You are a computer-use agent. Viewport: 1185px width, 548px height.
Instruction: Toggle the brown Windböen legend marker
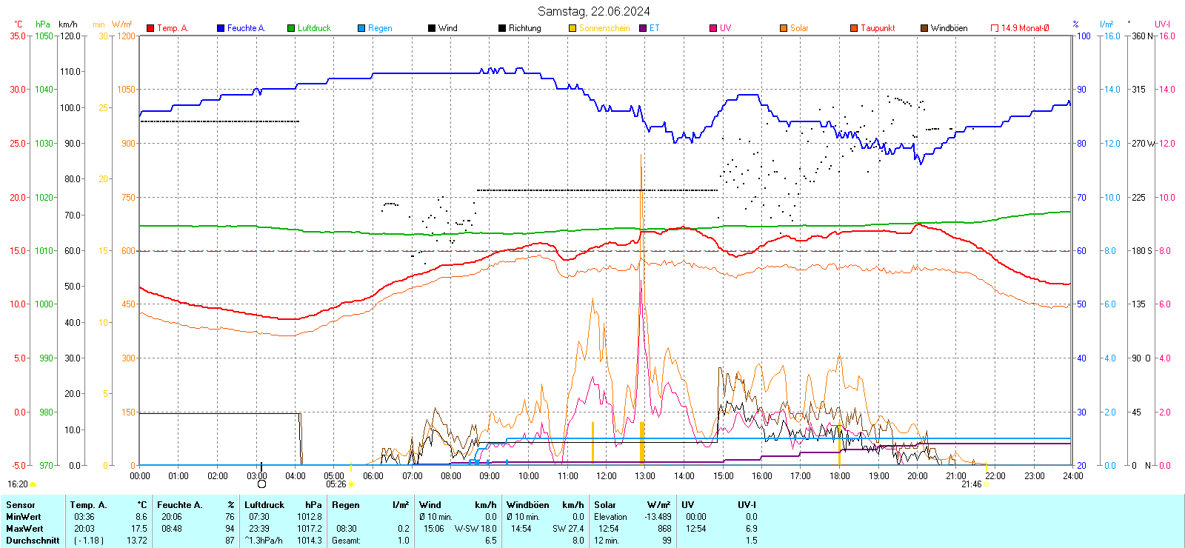point(924,28)
